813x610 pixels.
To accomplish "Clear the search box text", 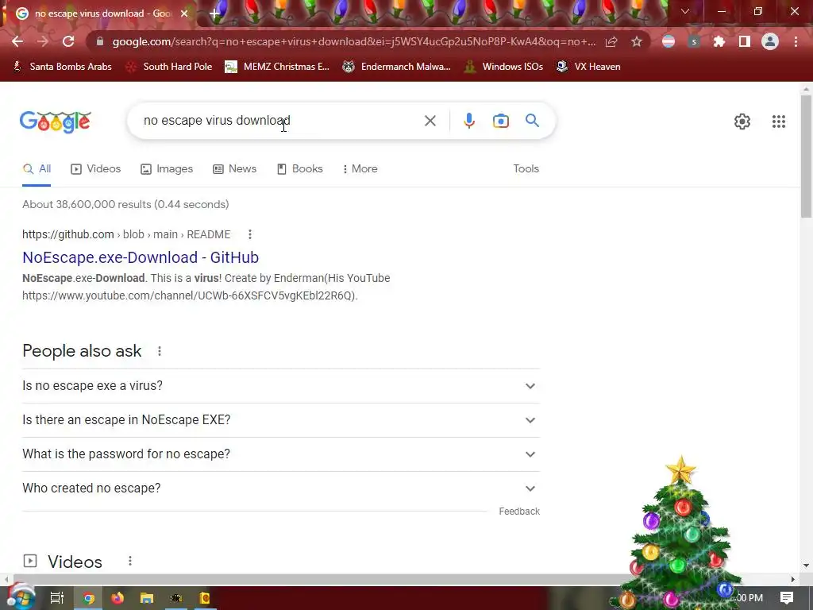I will [430, 121].
